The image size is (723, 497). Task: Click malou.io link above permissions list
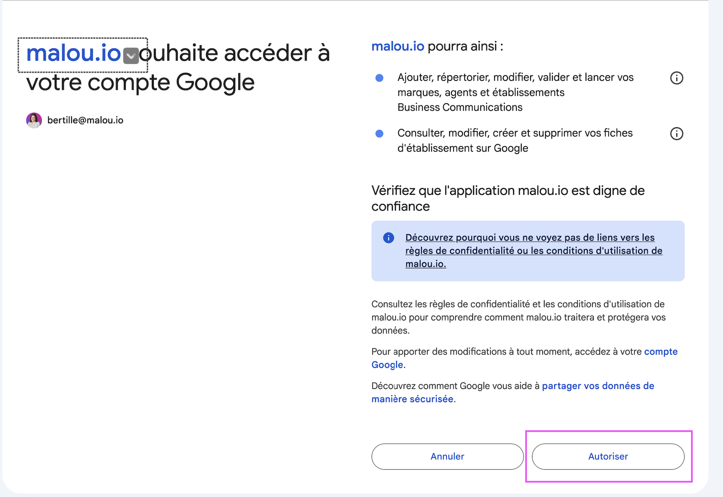tap(398, 46)
